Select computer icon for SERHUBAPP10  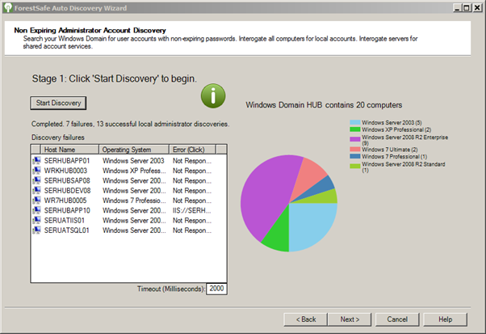[37, 210]
